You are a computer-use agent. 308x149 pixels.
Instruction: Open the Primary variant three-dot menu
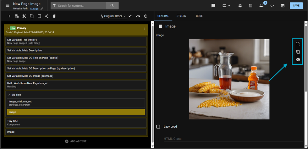(x=144, y=28)
